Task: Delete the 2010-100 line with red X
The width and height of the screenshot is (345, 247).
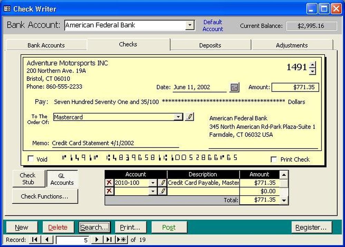Action: [109, 182]
